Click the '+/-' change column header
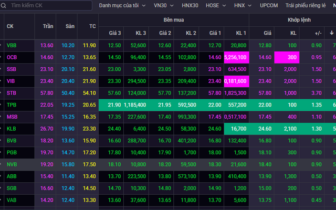 318,33
